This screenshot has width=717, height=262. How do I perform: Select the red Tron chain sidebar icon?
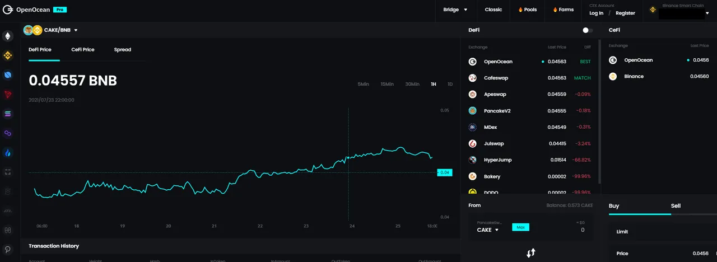(x=8, y=95)
